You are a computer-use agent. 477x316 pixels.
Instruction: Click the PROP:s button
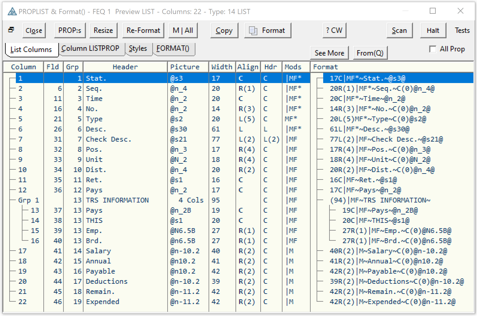pos(70,30)
